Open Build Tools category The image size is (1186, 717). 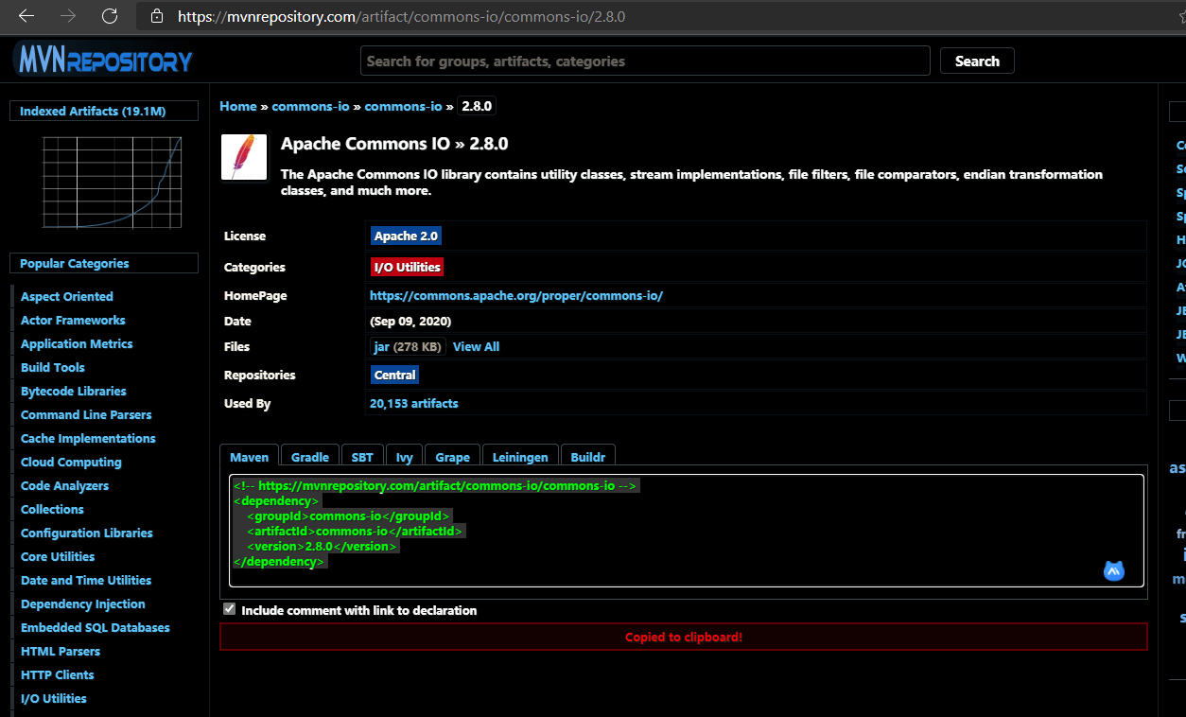[53, 367]
